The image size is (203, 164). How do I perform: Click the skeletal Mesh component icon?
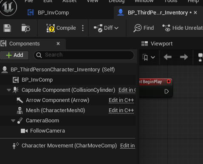click(20, 110)
